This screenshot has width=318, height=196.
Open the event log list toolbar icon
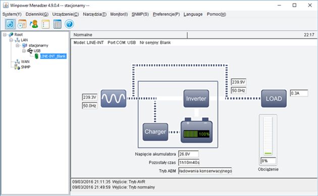tap(45, 24)
